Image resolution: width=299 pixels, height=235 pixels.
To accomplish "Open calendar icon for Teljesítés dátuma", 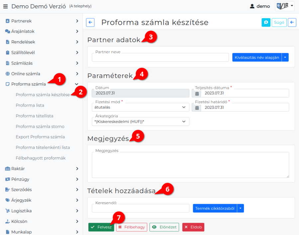I will pyautogui.click(x=197, y=93).
